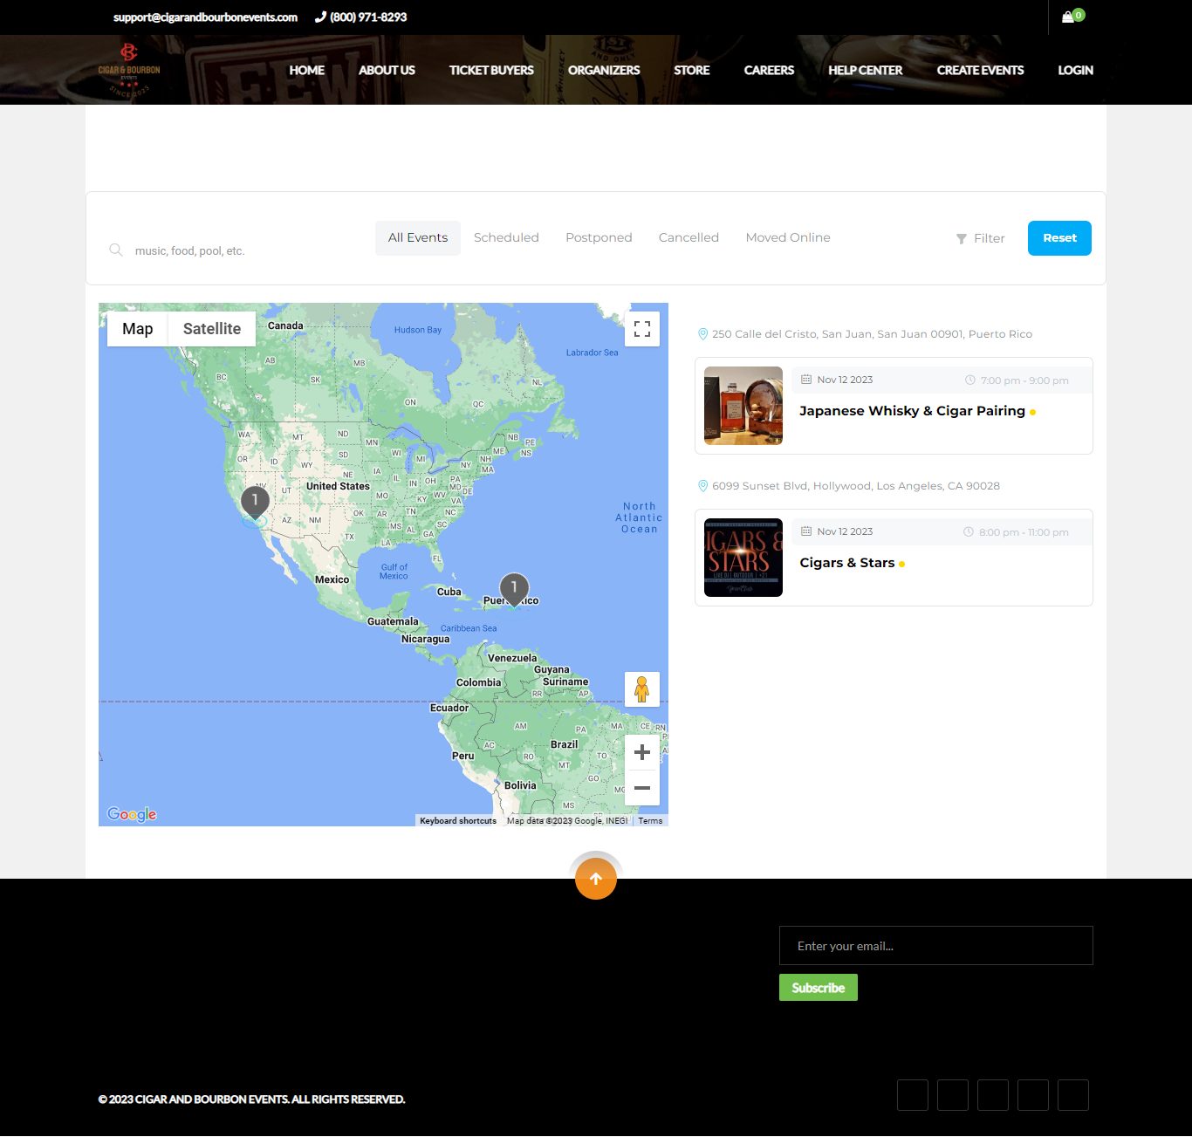Select the Scheduled tab
This screenshot has height=1137, width=1192.
click(x=506, y=237)
